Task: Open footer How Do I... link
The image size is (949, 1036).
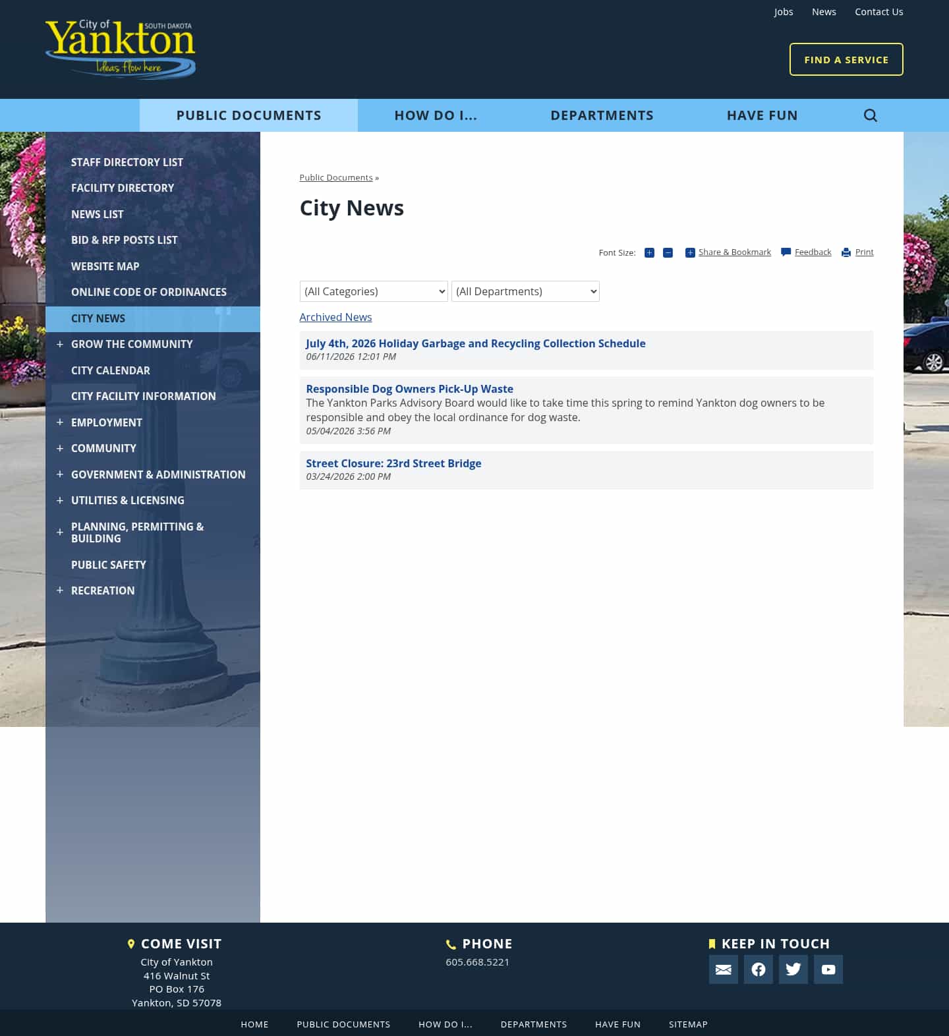Action: pos(446,1024)
